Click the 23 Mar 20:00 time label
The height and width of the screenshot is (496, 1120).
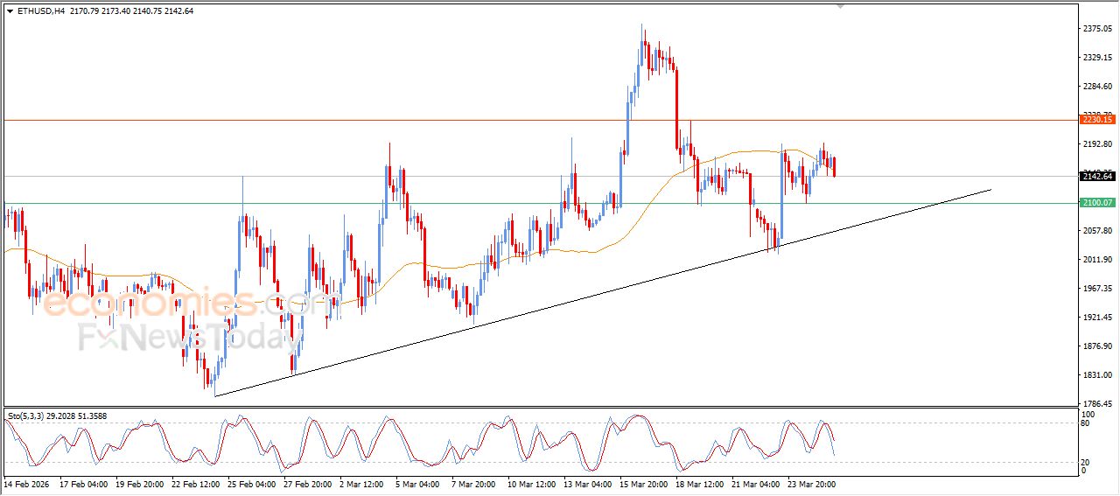(811, 483)
